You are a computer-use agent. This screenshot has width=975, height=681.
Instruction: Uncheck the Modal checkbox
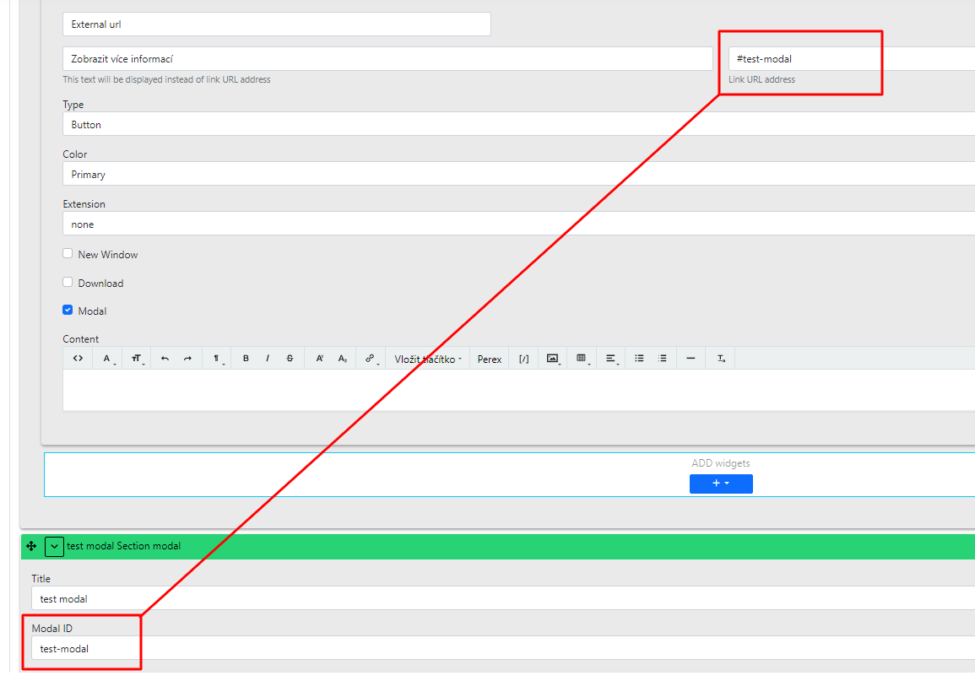click(68, 311)
